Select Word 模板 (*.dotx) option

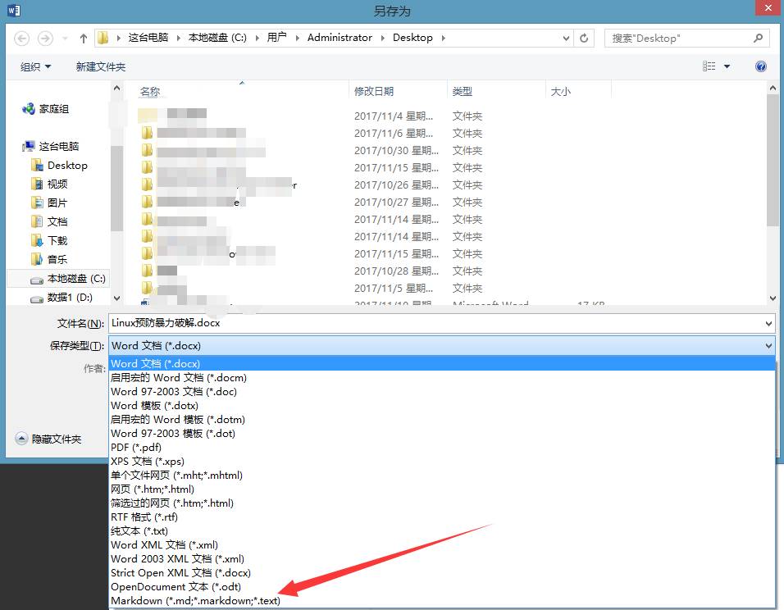(442, 406)
